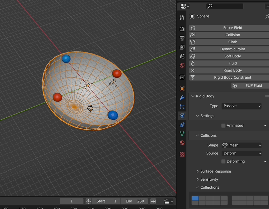This screenshot has width=269, height=209.
Task: Open the collision Source dropdown
Action: [242, 153]
